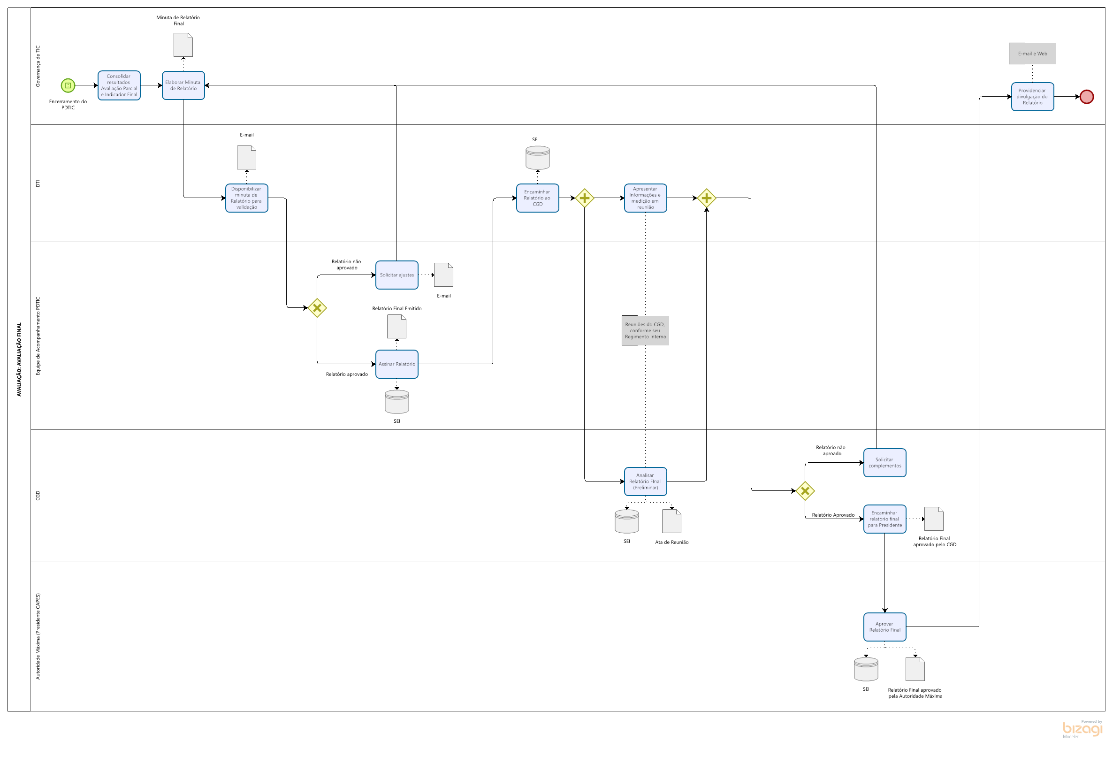Click the SEI database icon above Encaminhar Relatório
The height and width of the screenshot is (772, 1113).
coord(537,158)
